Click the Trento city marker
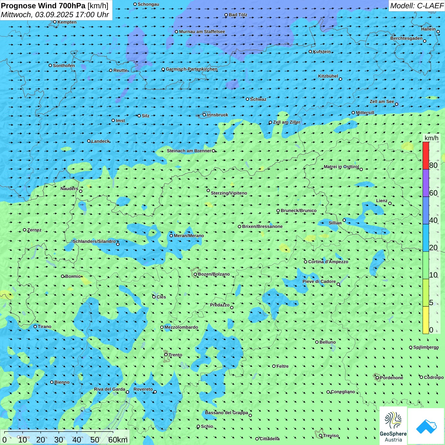 pos(166,355)
